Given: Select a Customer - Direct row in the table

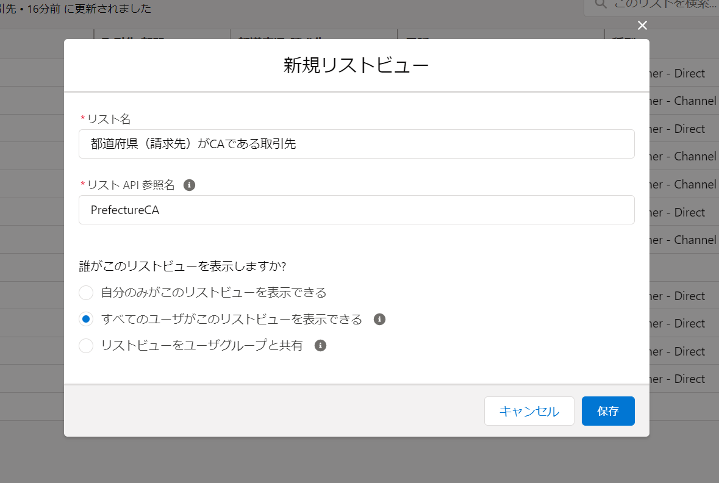Looking at the screenshot, I should pyautogui.click(x=683, y=73).
